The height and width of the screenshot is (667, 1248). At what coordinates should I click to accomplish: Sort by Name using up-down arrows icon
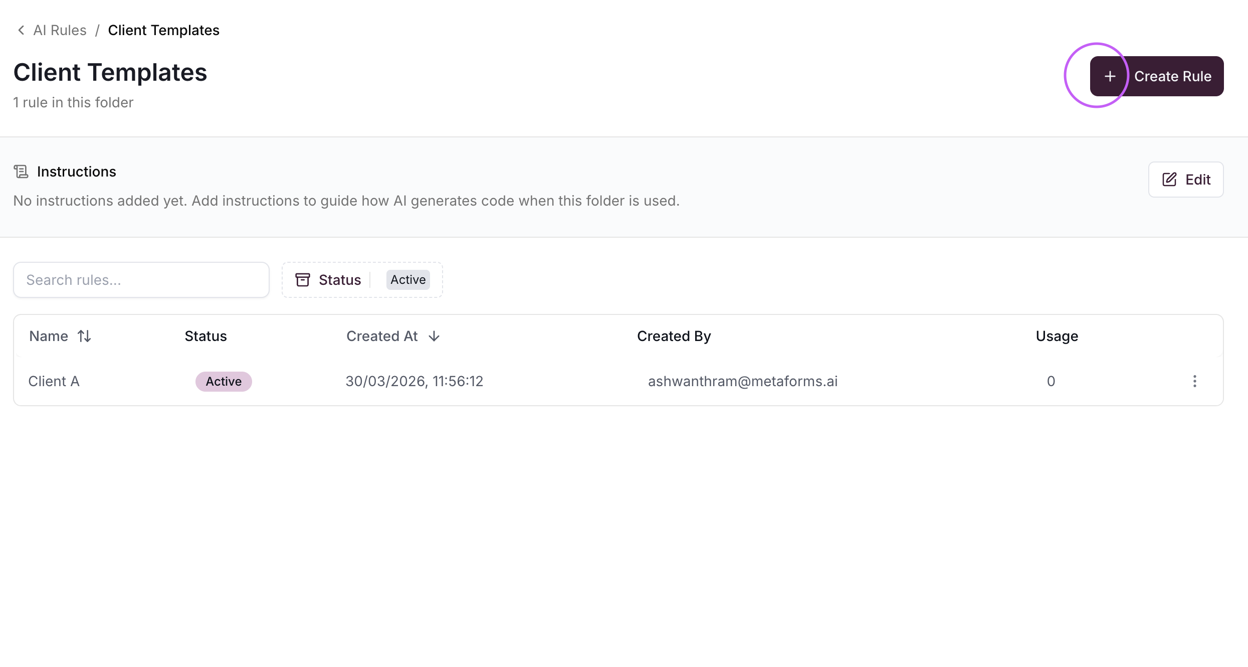[84, 336]
